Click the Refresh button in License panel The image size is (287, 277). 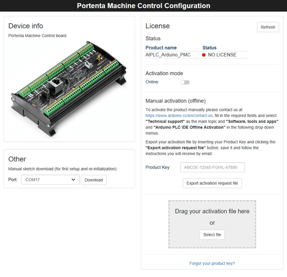pyautogui.click(x=268, y=27)
